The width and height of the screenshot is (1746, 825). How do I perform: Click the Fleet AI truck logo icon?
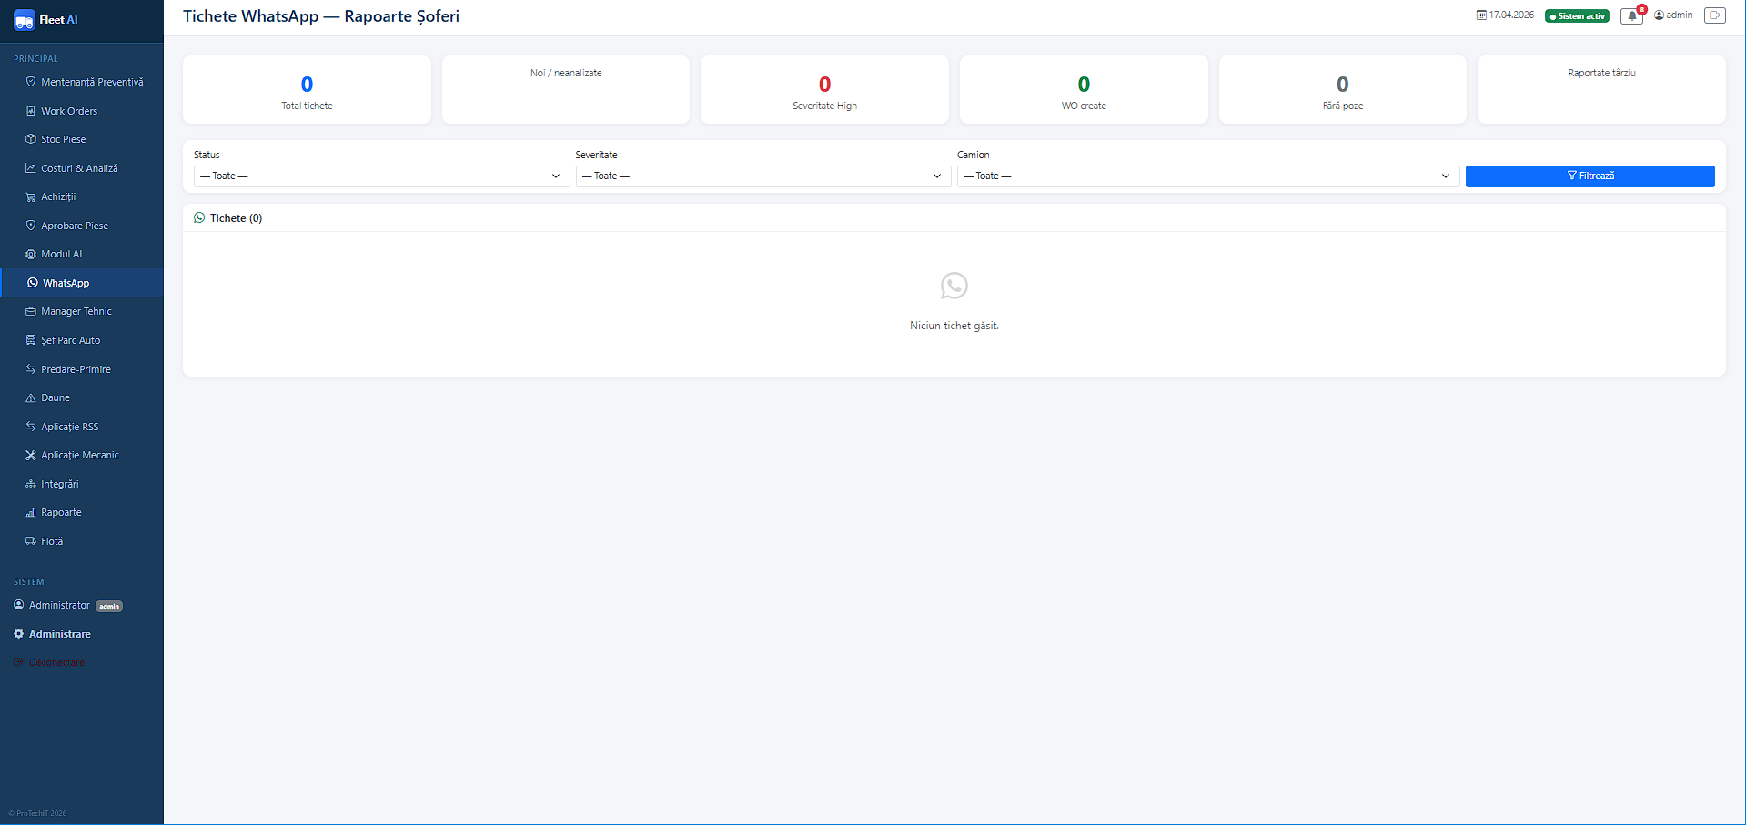click(25, 20)
